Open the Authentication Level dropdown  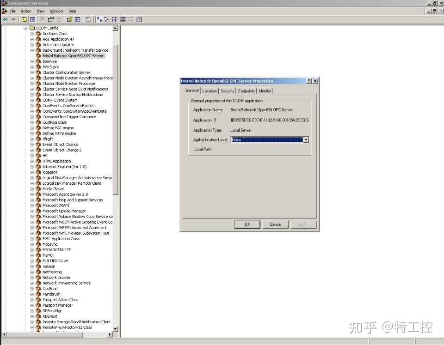306,139
